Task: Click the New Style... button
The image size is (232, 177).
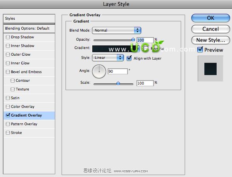Action: tap(211, 40)
